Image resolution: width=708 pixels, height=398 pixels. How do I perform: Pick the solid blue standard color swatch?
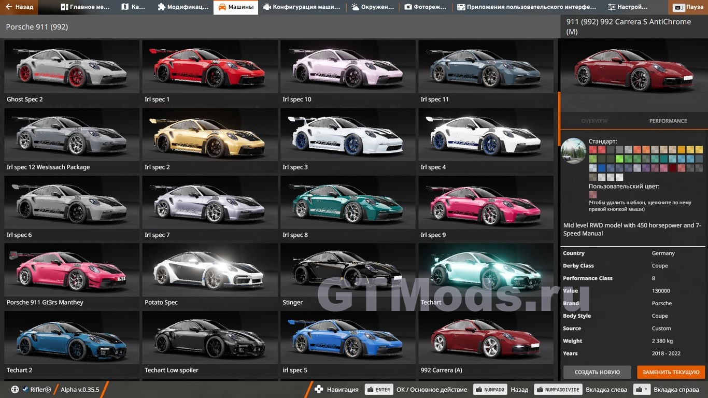coord(602,168)
